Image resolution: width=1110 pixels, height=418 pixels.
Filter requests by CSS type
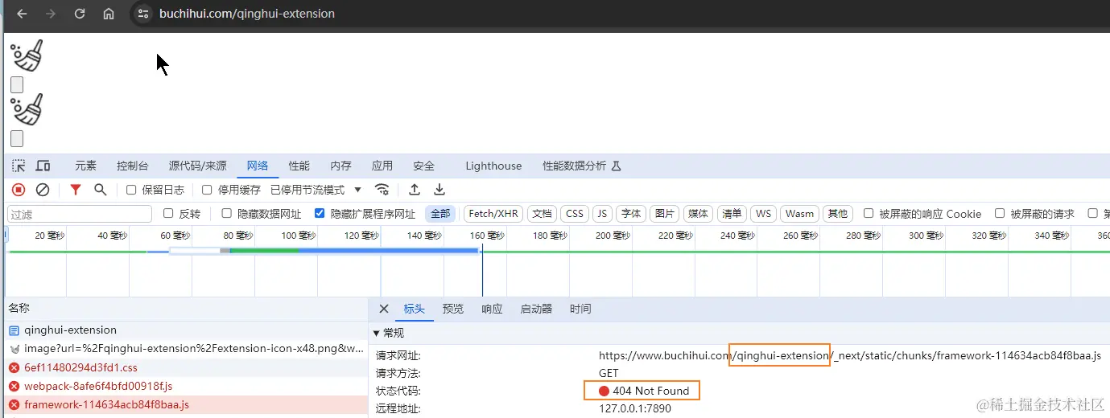[575, 214]
